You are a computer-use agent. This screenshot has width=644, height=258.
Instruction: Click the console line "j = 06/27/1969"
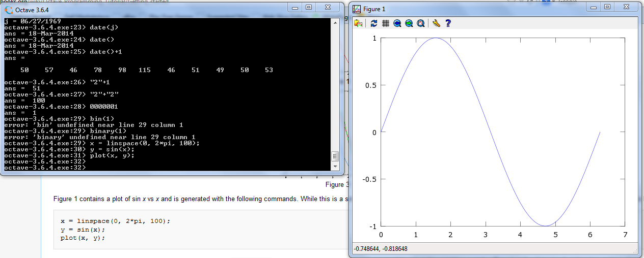coord(32,21)
